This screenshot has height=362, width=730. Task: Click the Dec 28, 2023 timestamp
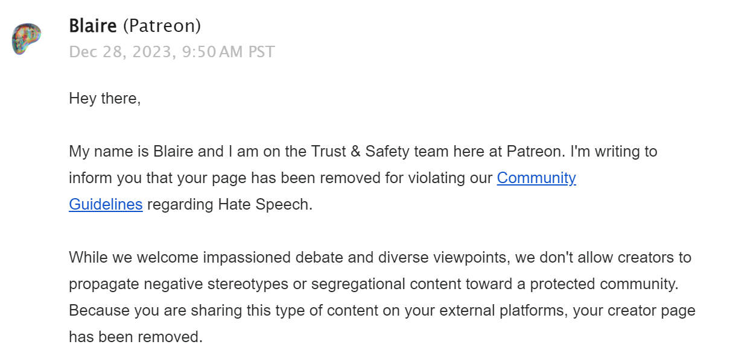pyautogui.click(x=121, y=52)
